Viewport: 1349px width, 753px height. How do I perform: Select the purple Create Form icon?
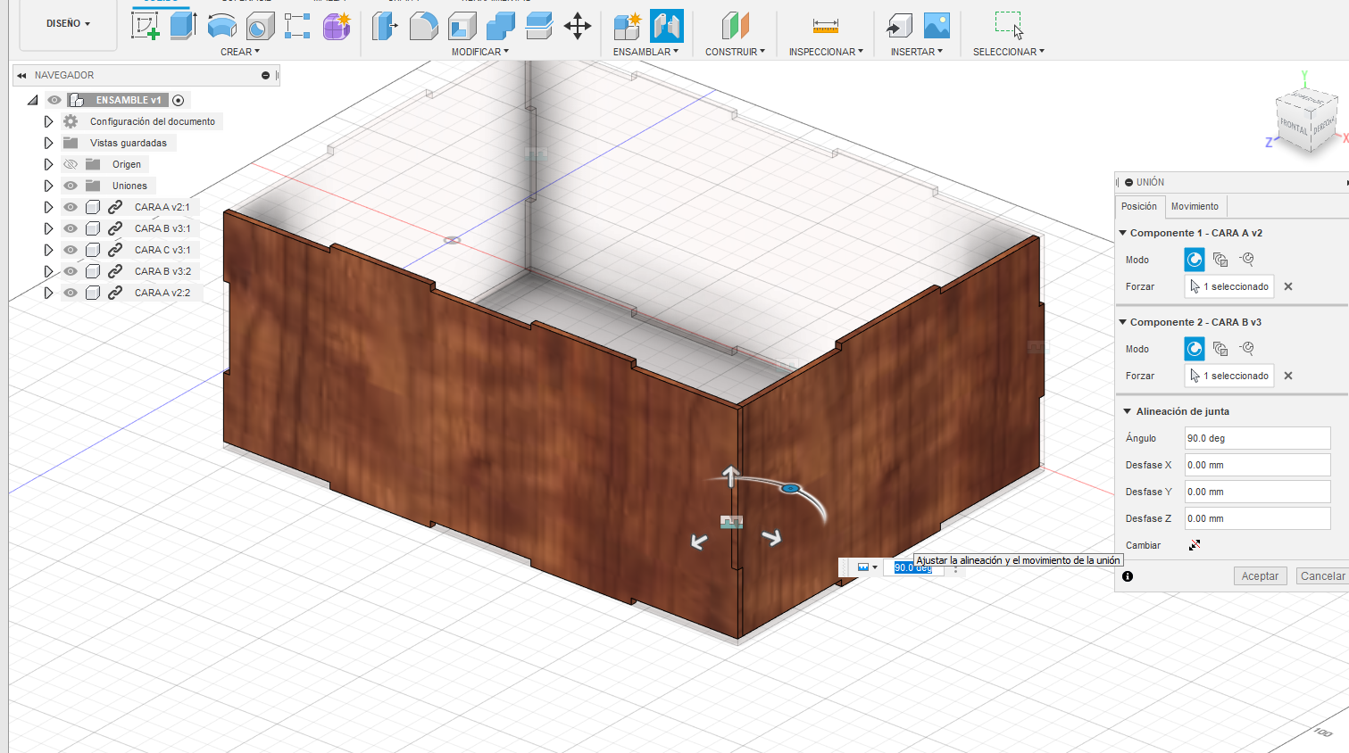click(x=337, y=26)
